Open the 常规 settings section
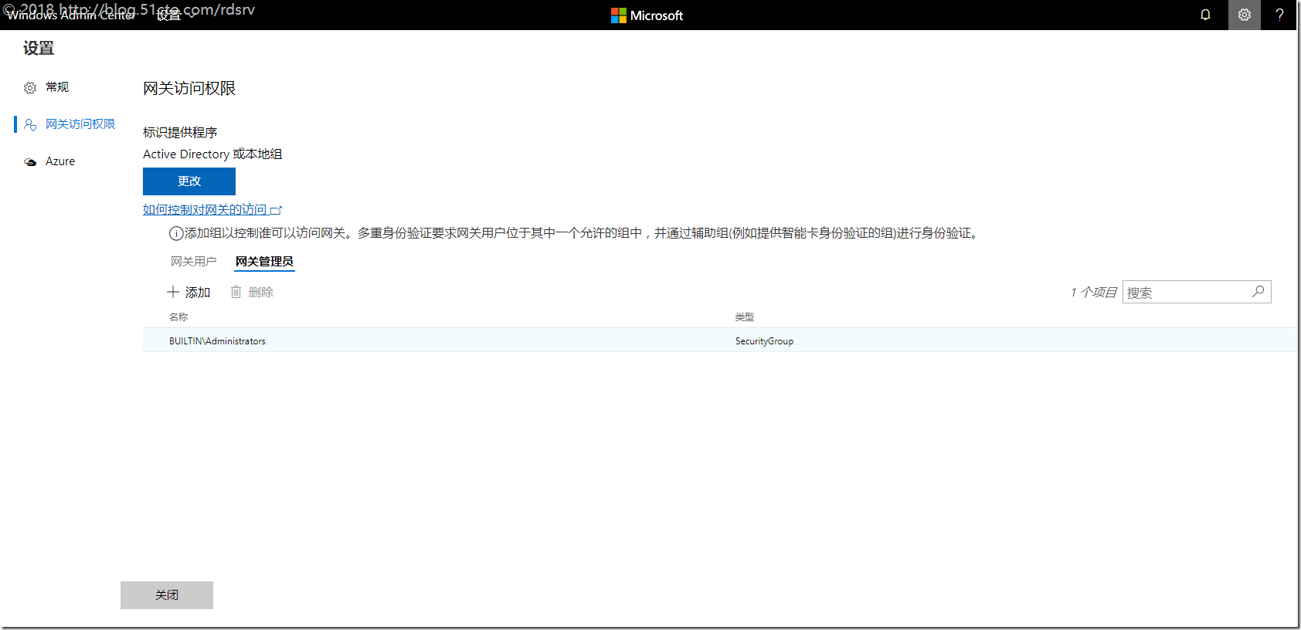 (x=57, y=87)
